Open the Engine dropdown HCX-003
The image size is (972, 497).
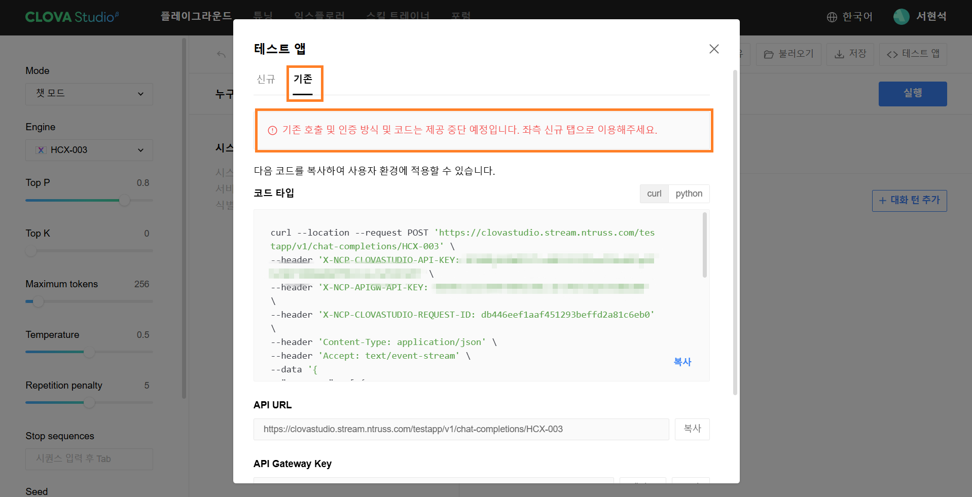coord(89,150)
